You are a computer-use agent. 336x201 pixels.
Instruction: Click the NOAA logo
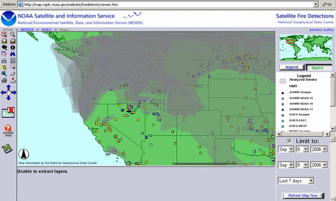(x=9, y=19)
